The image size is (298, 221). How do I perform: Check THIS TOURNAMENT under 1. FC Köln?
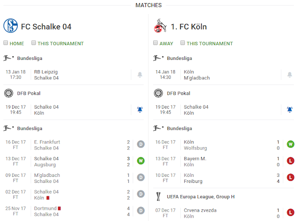(x=183, y=43)
